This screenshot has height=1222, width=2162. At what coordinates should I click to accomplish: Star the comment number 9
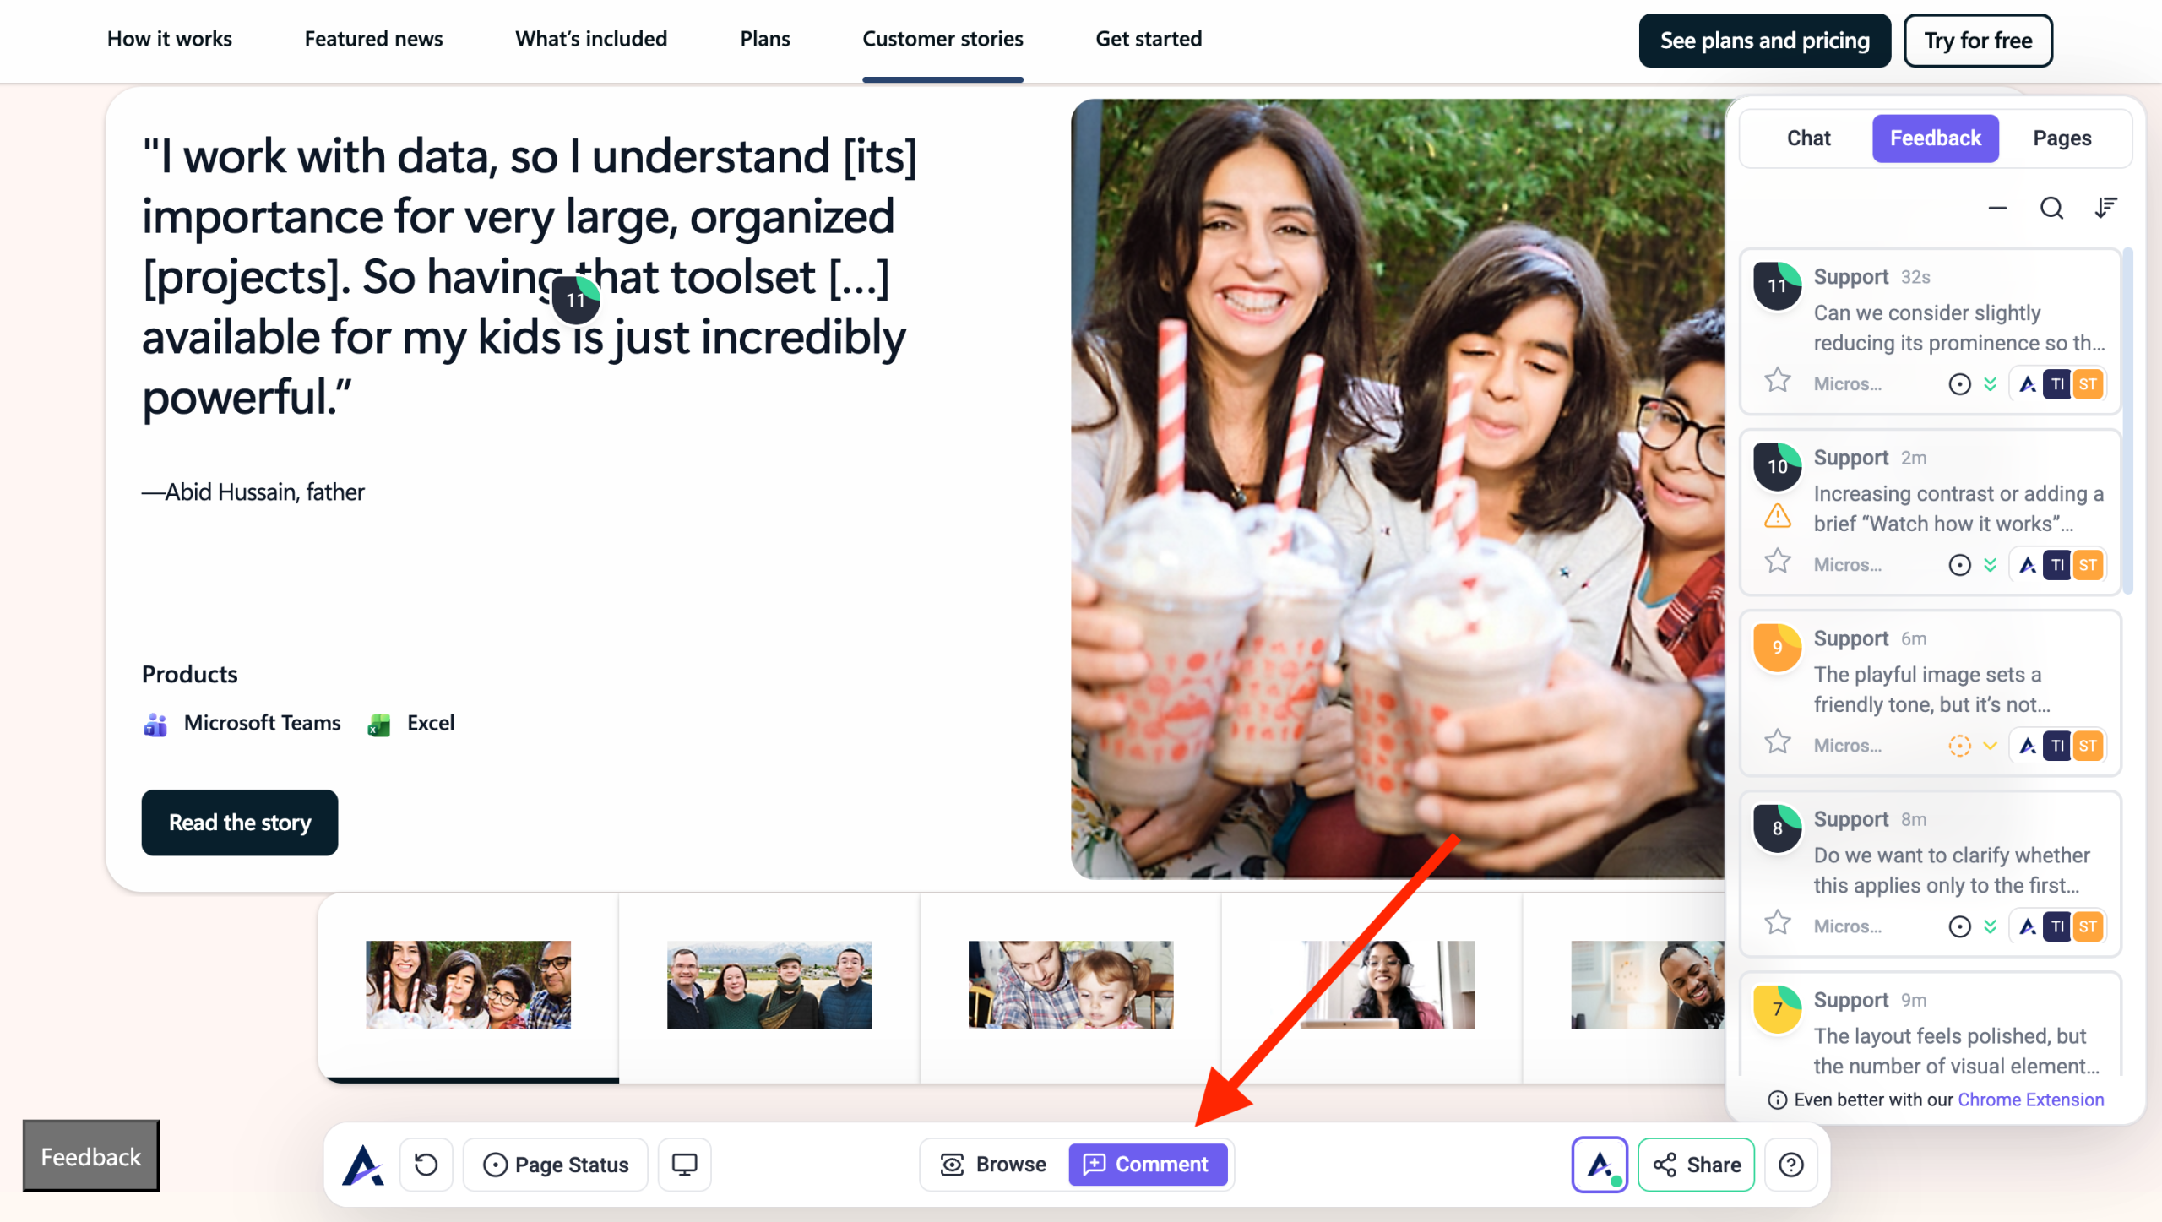[1778, 743]
